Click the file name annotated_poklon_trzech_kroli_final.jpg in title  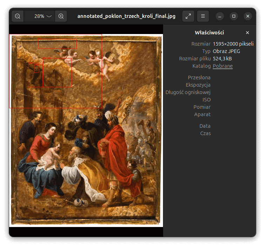point(126,16)
